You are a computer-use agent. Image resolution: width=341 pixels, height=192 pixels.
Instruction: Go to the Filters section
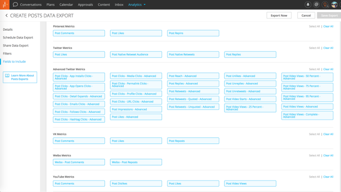coord(7,54)
